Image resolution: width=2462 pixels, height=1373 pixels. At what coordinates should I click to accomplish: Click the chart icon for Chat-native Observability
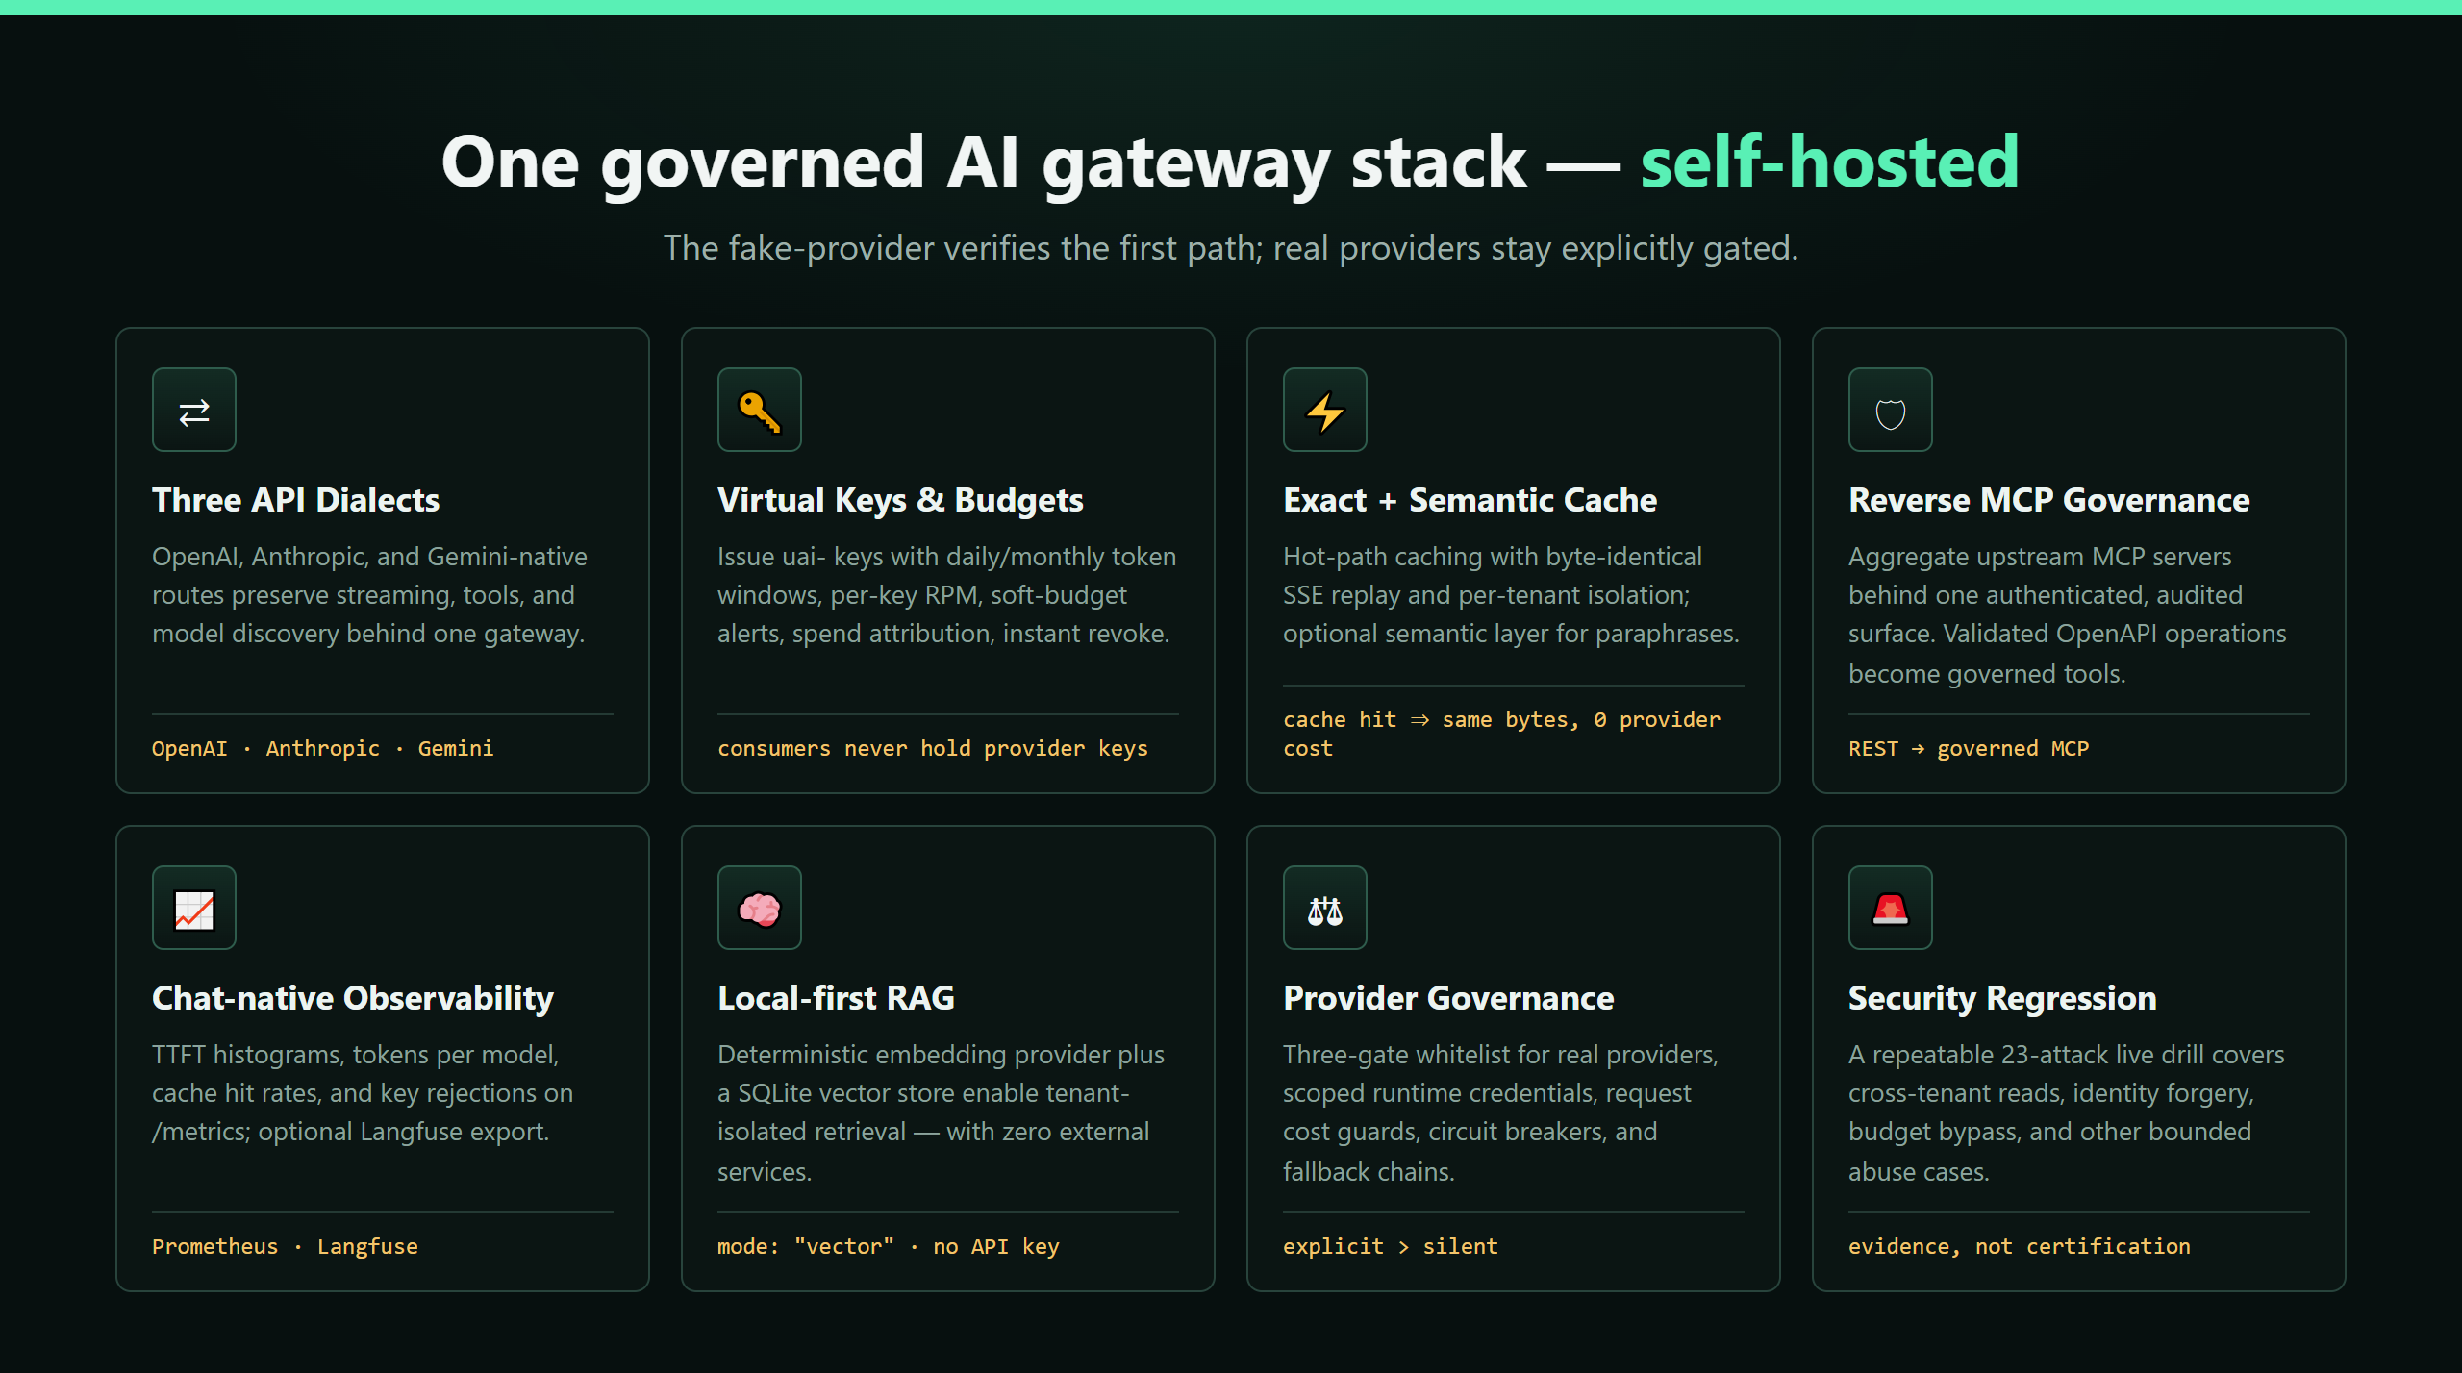194,908
